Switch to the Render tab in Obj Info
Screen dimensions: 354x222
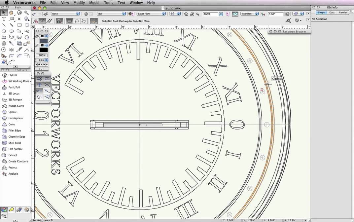[343, 13]
